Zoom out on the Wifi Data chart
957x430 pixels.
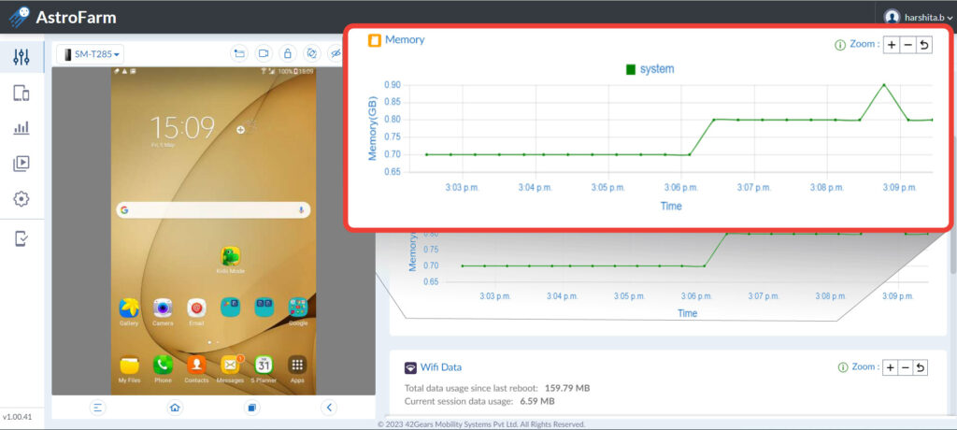point(905,367)
